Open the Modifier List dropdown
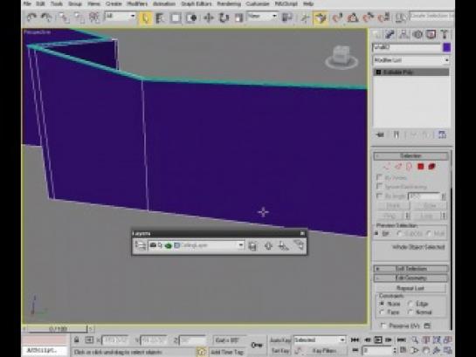476x357 pixels. 411,60
